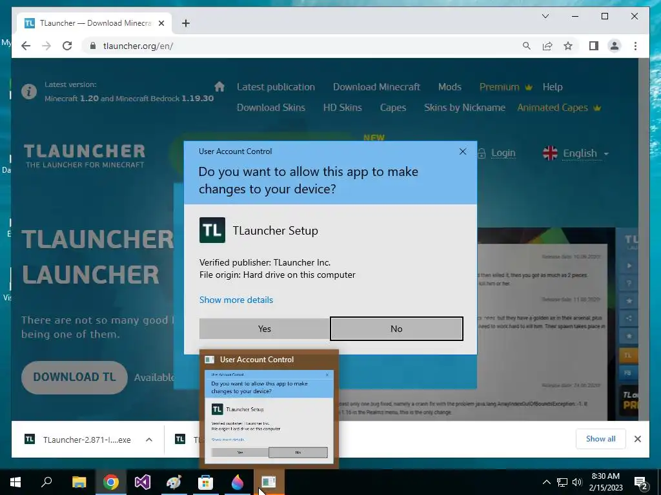Open the notification center icon

point(641,482)
